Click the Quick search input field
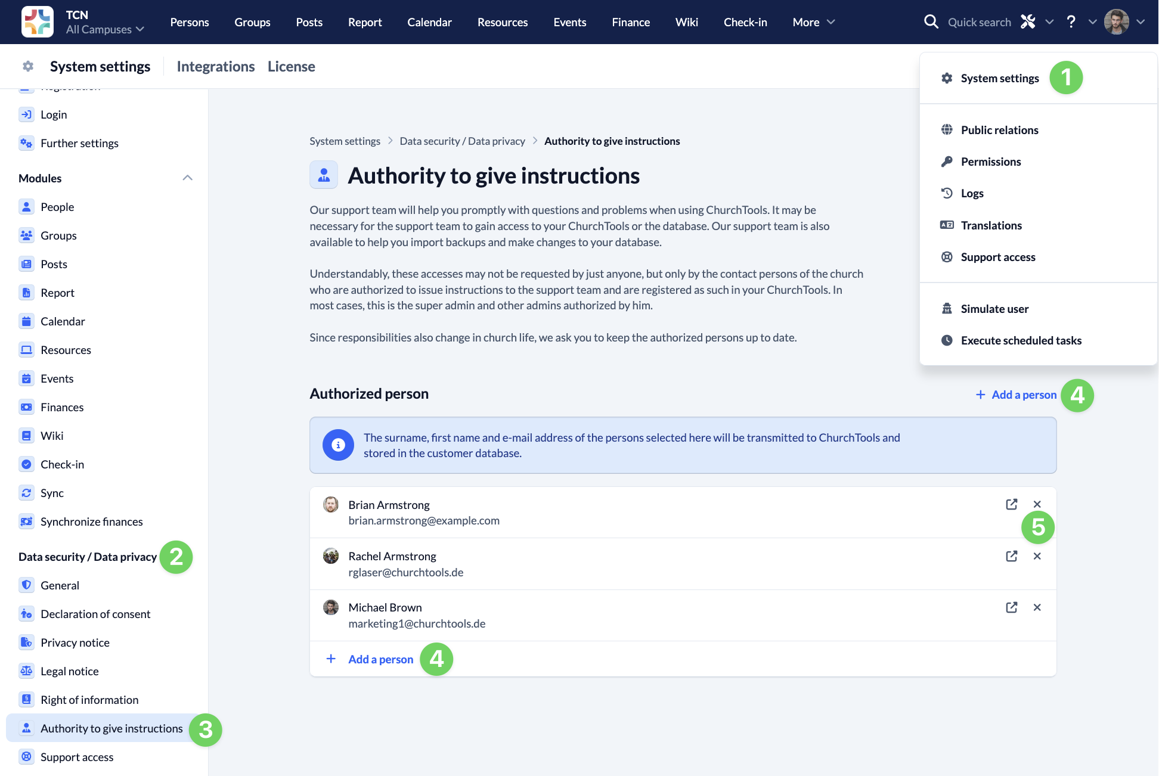The image size is (1159, 776). [x=979, y=22]
